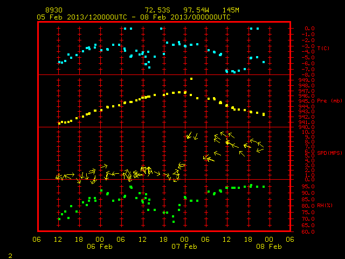The image size is (345, 259).
Task: Click the 95.0 humidity tick label
Action: (x=308, y=187)
